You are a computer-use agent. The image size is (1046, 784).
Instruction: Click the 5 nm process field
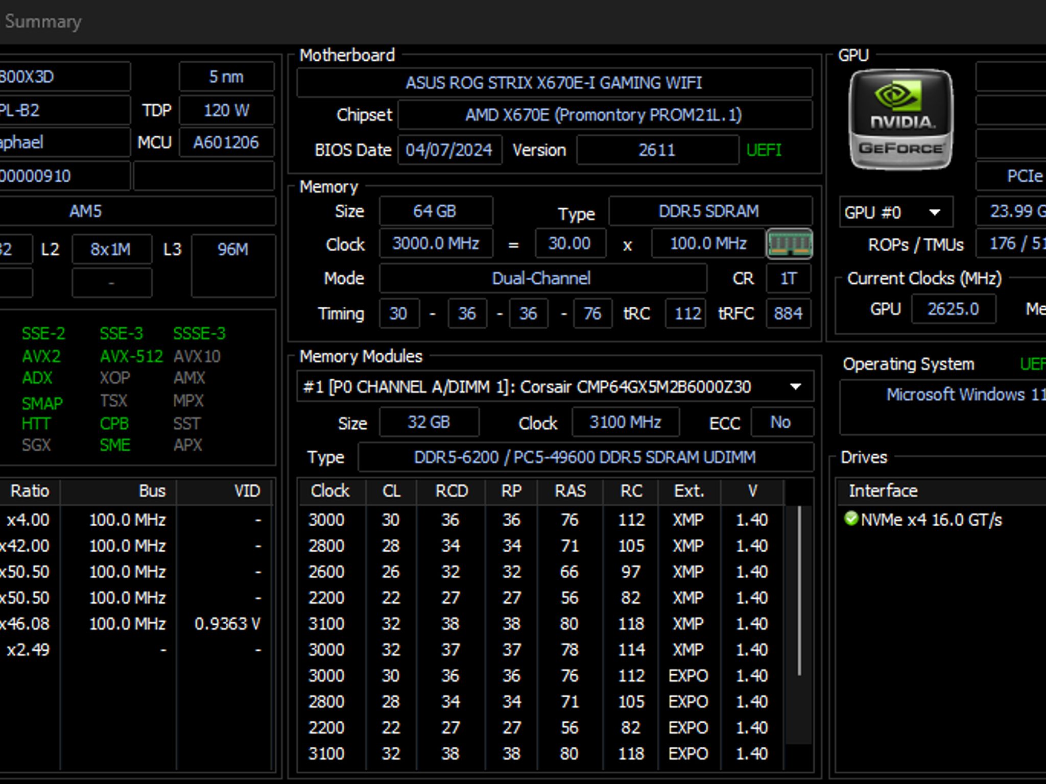click(226, 77)
